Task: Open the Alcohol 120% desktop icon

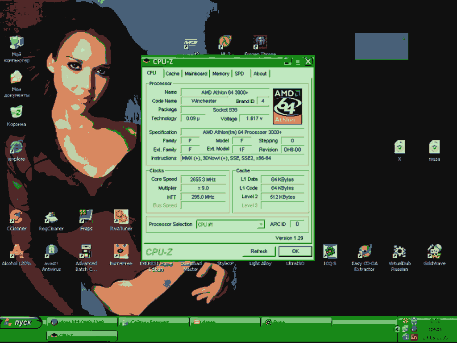Action: tap(17, 255)
